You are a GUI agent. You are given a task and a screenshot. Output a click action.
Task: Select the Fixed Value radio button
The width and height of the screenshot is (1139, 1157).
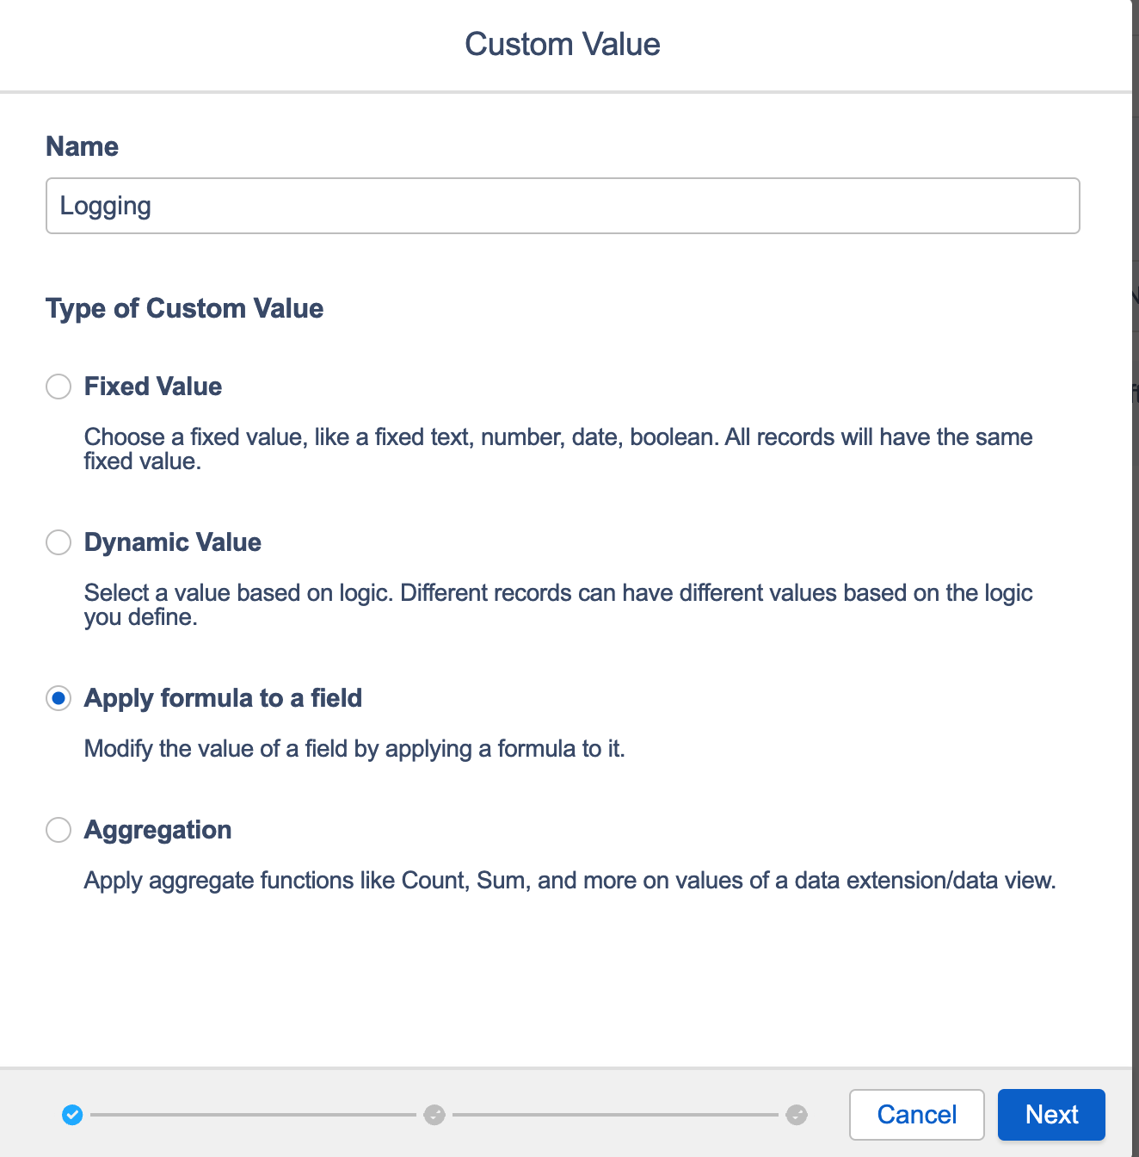click(58, 387)
